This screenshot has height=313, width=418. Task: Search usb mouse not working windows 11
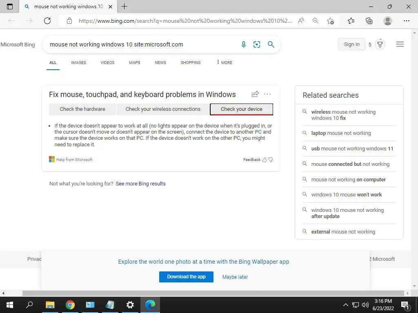tap(352, 148)
